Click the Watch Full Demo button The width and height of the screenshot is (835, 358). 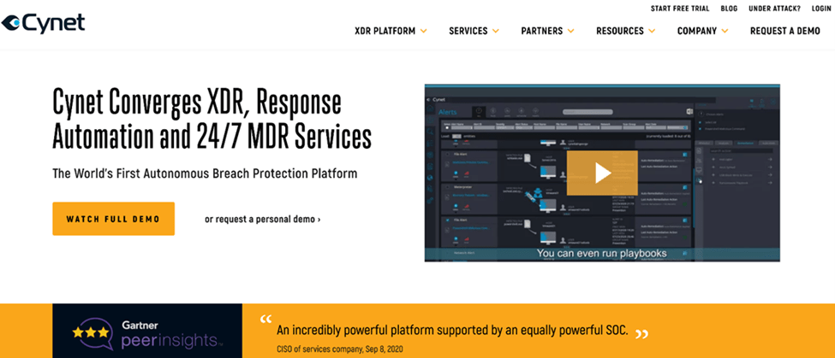[113, 219]
